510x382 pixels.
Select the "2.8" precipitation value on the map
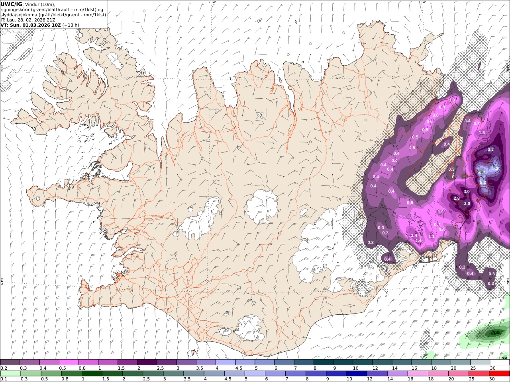pos(457,198)
